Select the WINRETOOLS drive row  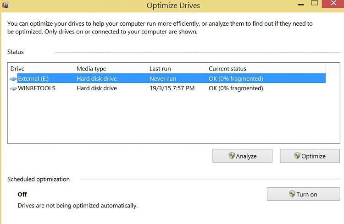click(167, 88)
